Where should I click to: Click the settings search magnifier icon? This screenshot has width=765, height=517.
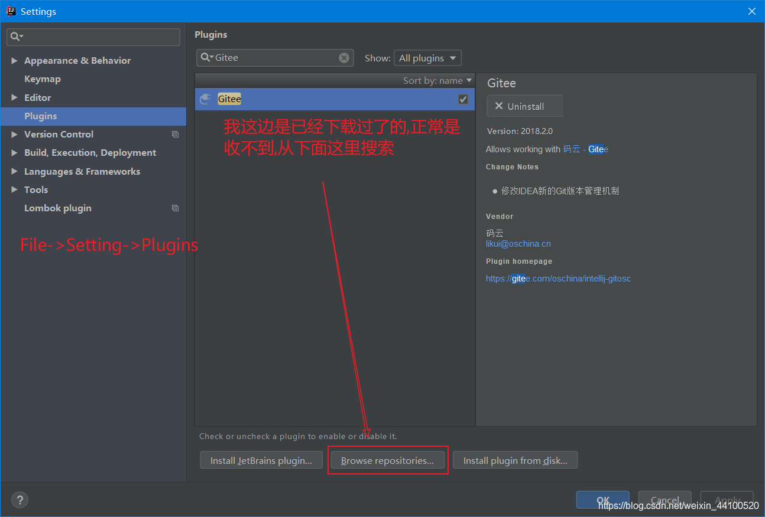[x=16, y=37]
